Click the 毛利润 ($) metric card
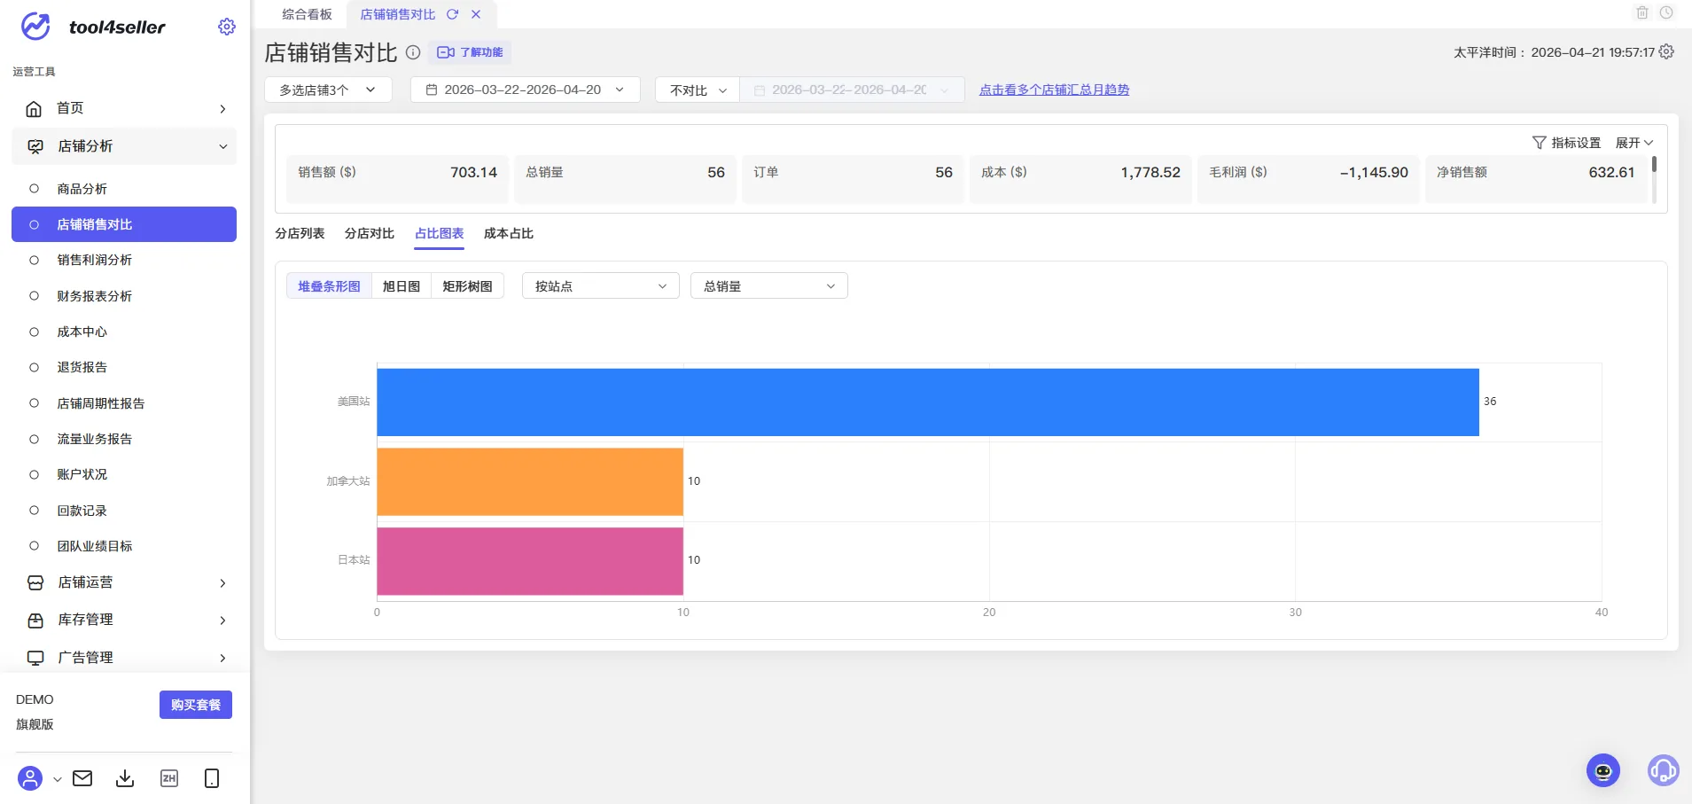The width and height of the screenshot is (1692, 804). coord(1308,179)
